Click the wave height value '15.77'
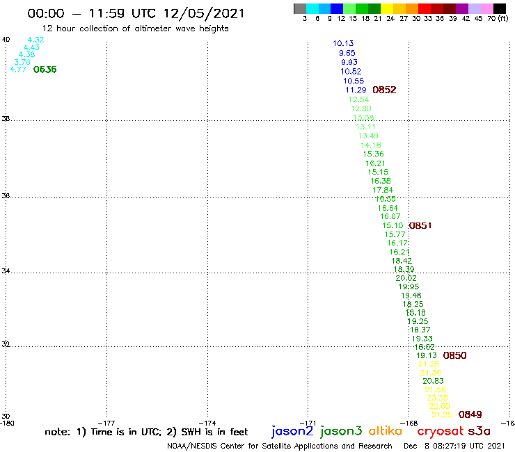Viewport: 515px width, 452px height. tap(395, 235)
